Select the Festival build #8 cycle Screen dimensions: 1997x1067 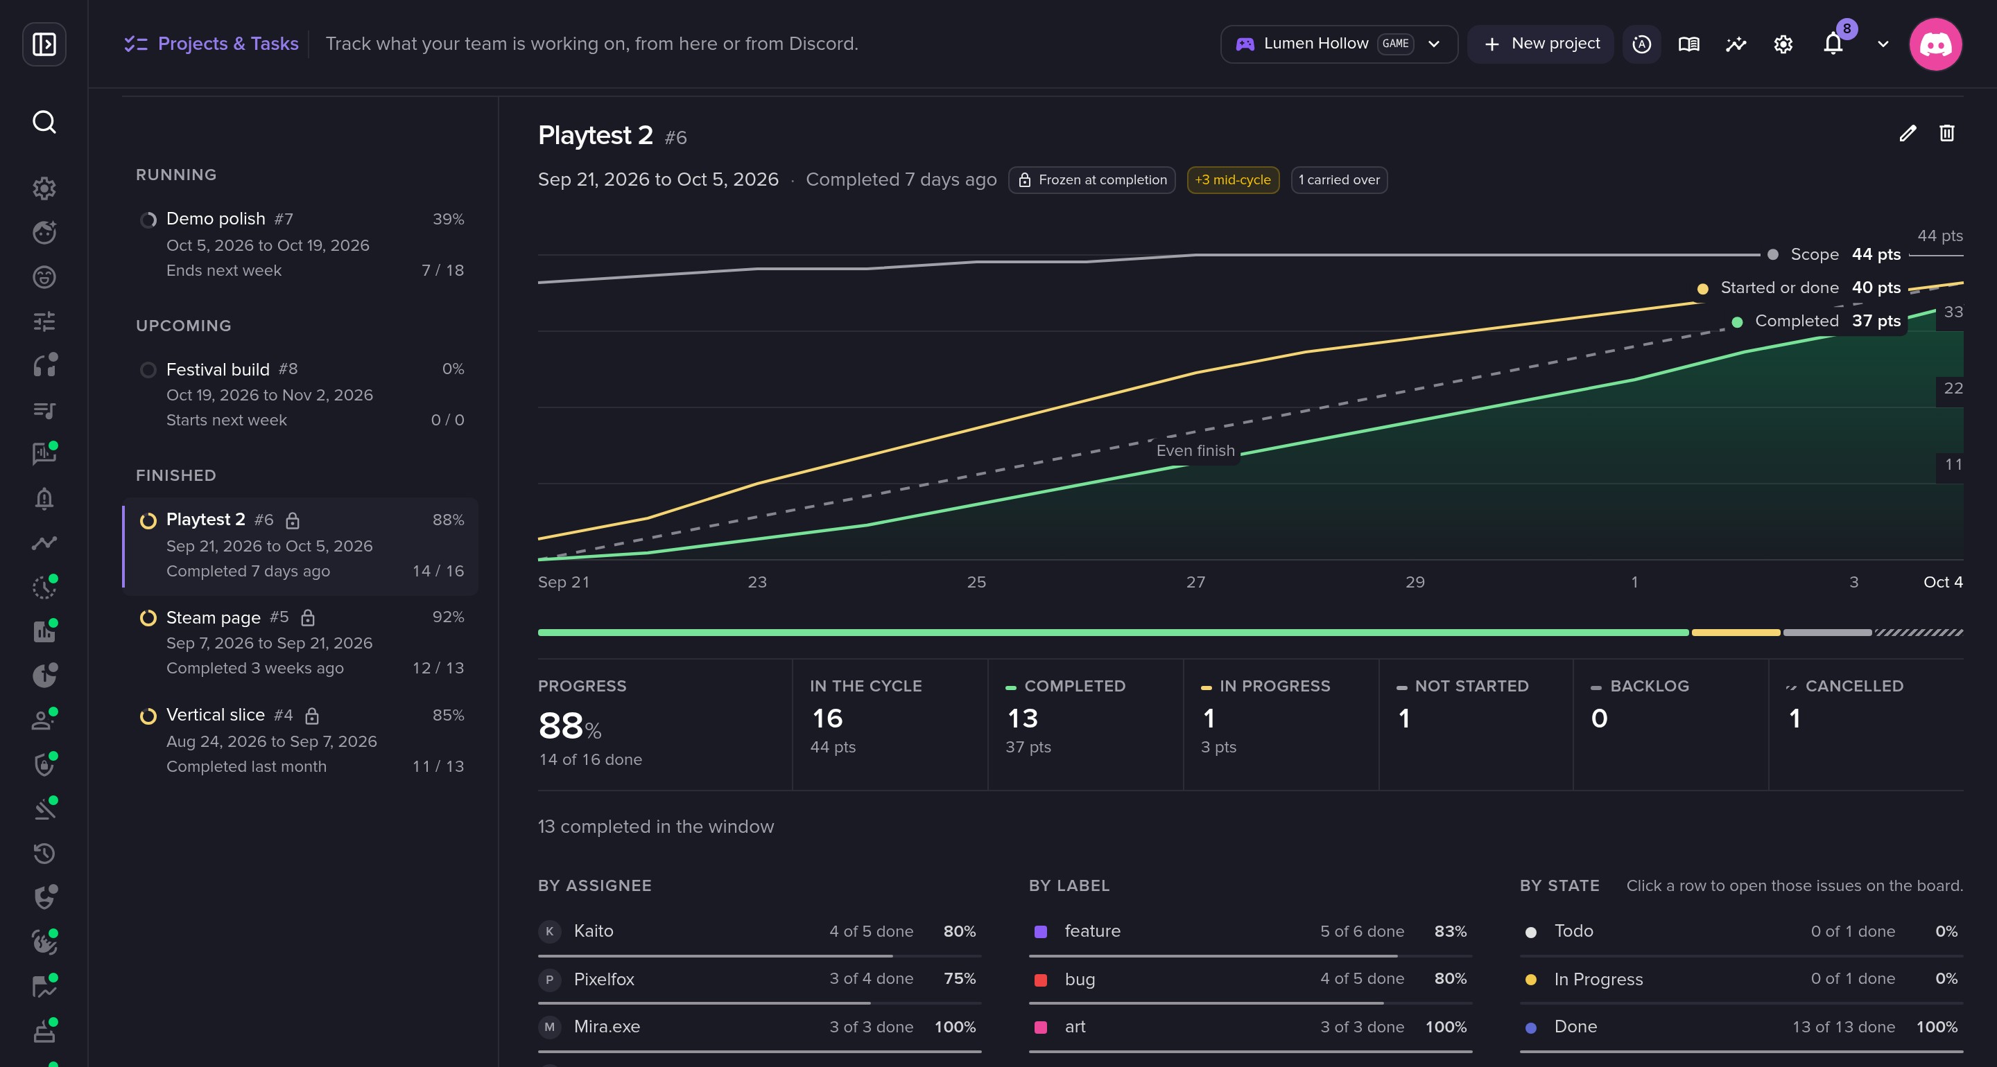pos(301,394)
